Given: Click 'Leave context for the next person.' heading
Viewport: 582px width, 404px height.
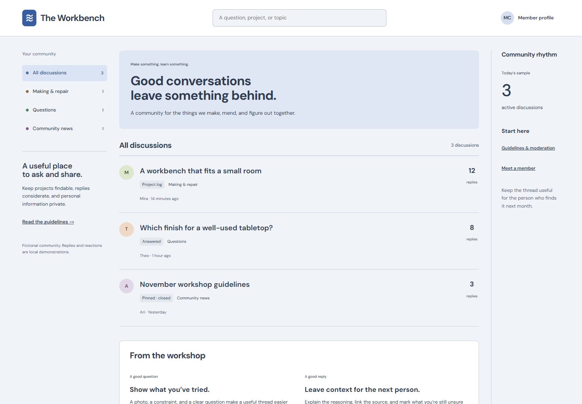Looking at the screenshot, I should [x=362, y=389].
